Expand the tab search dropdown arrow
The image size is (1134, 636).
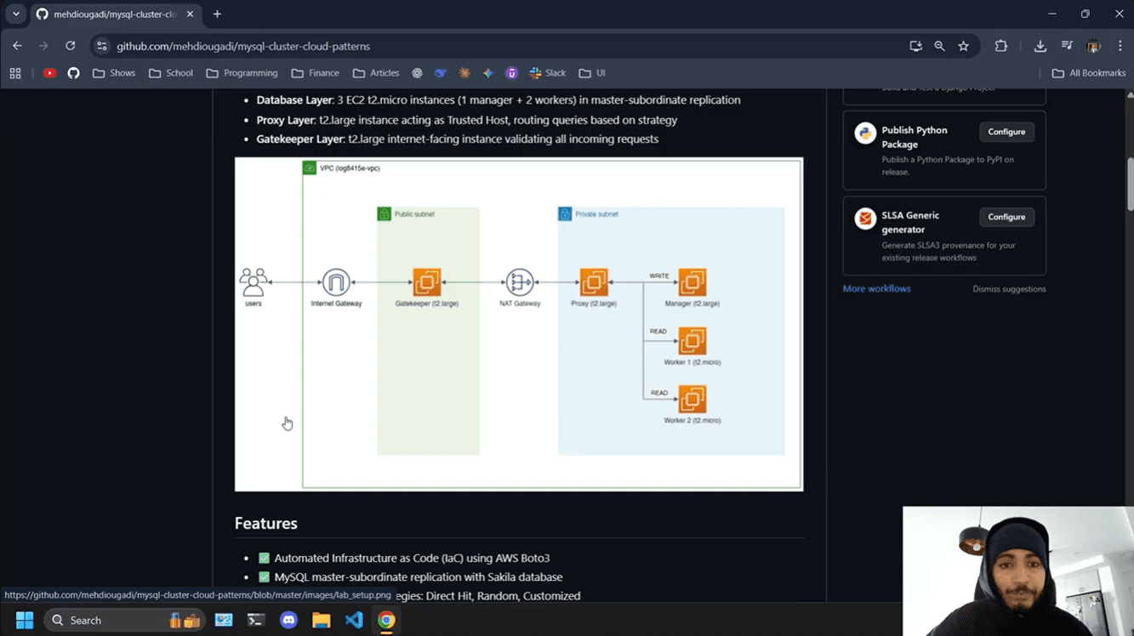point(15,14)
